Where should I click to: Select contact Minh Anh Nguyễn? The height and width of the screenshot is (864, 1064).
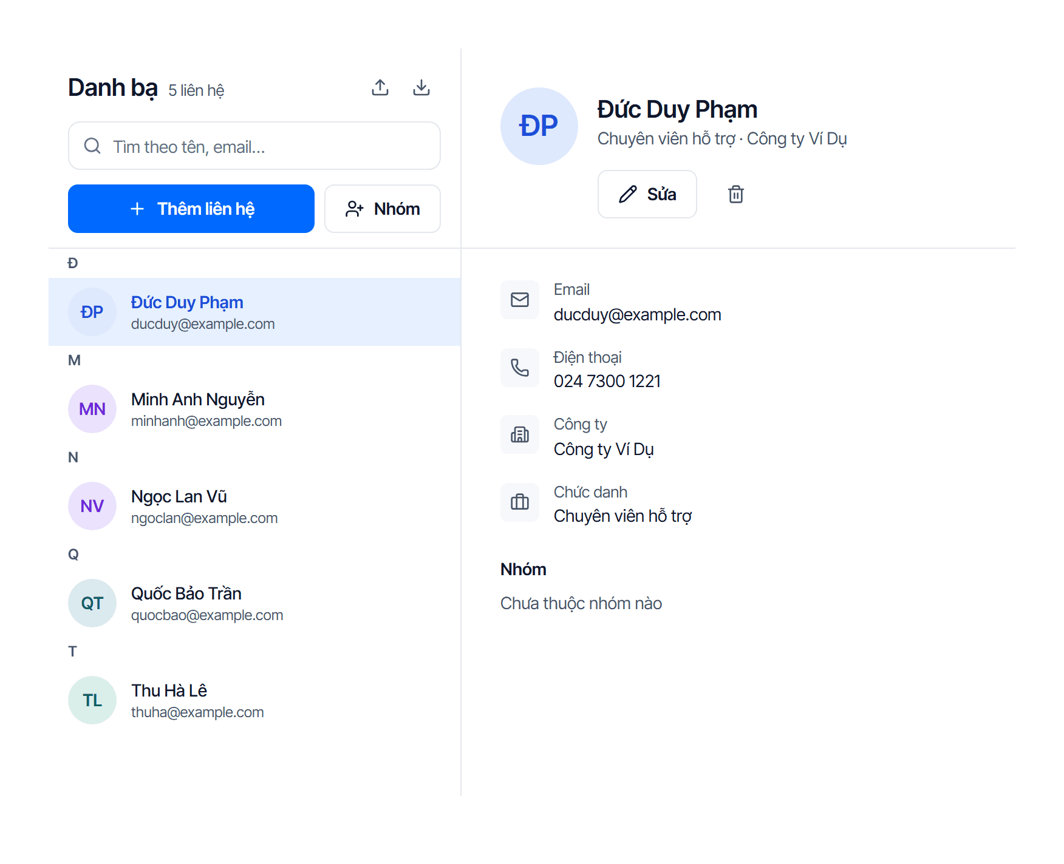click(x=254, y=409)
